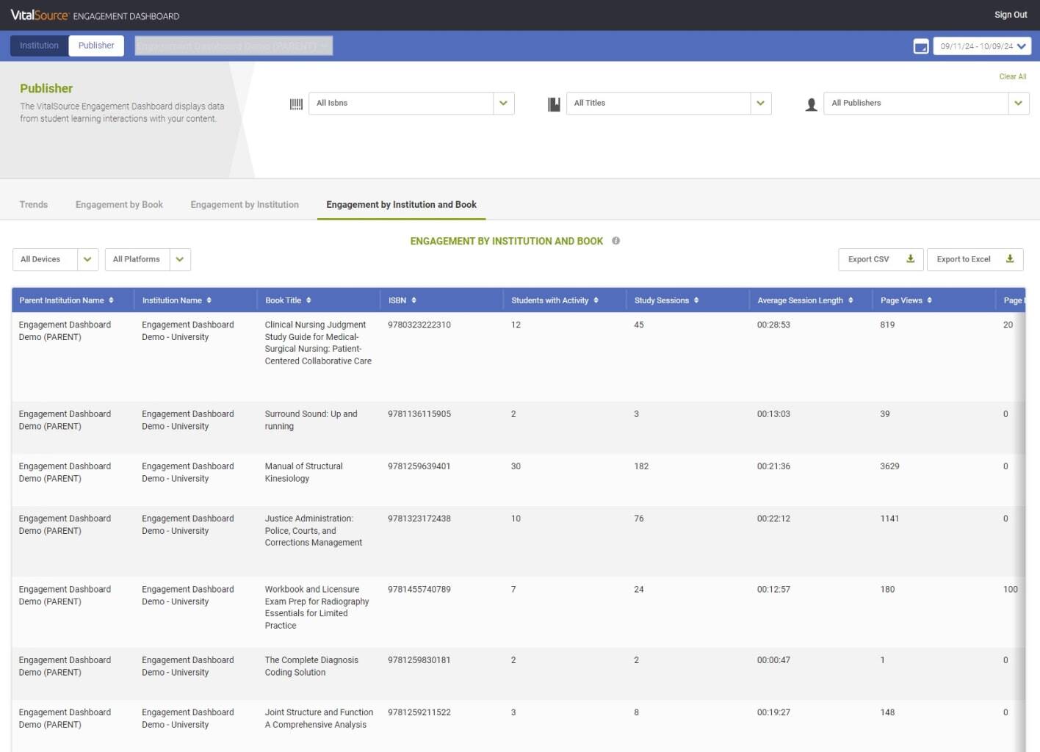Click book title Workbook and Licensure Exam Prep
This screenshot has width=1040, height=752.
tap(317, 607)
